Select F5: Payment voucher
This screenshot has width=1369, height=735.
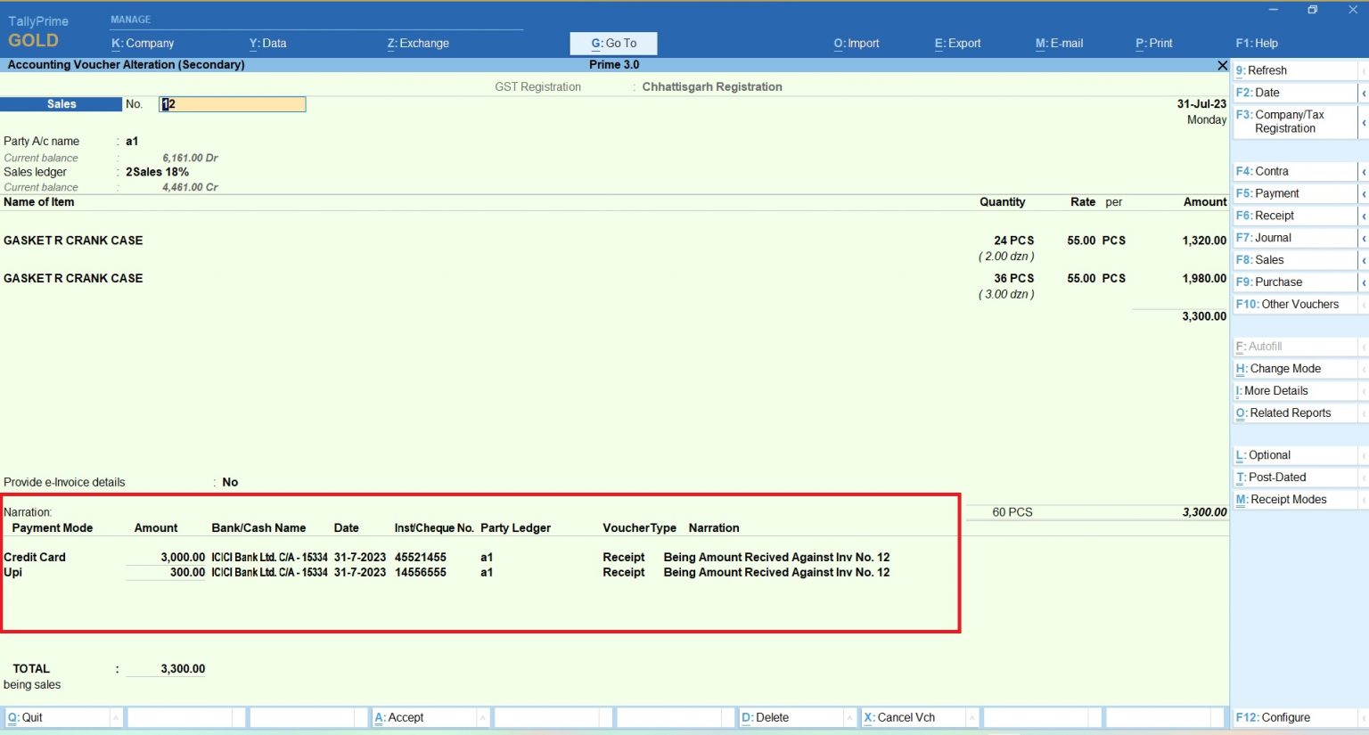point(1267,192)
